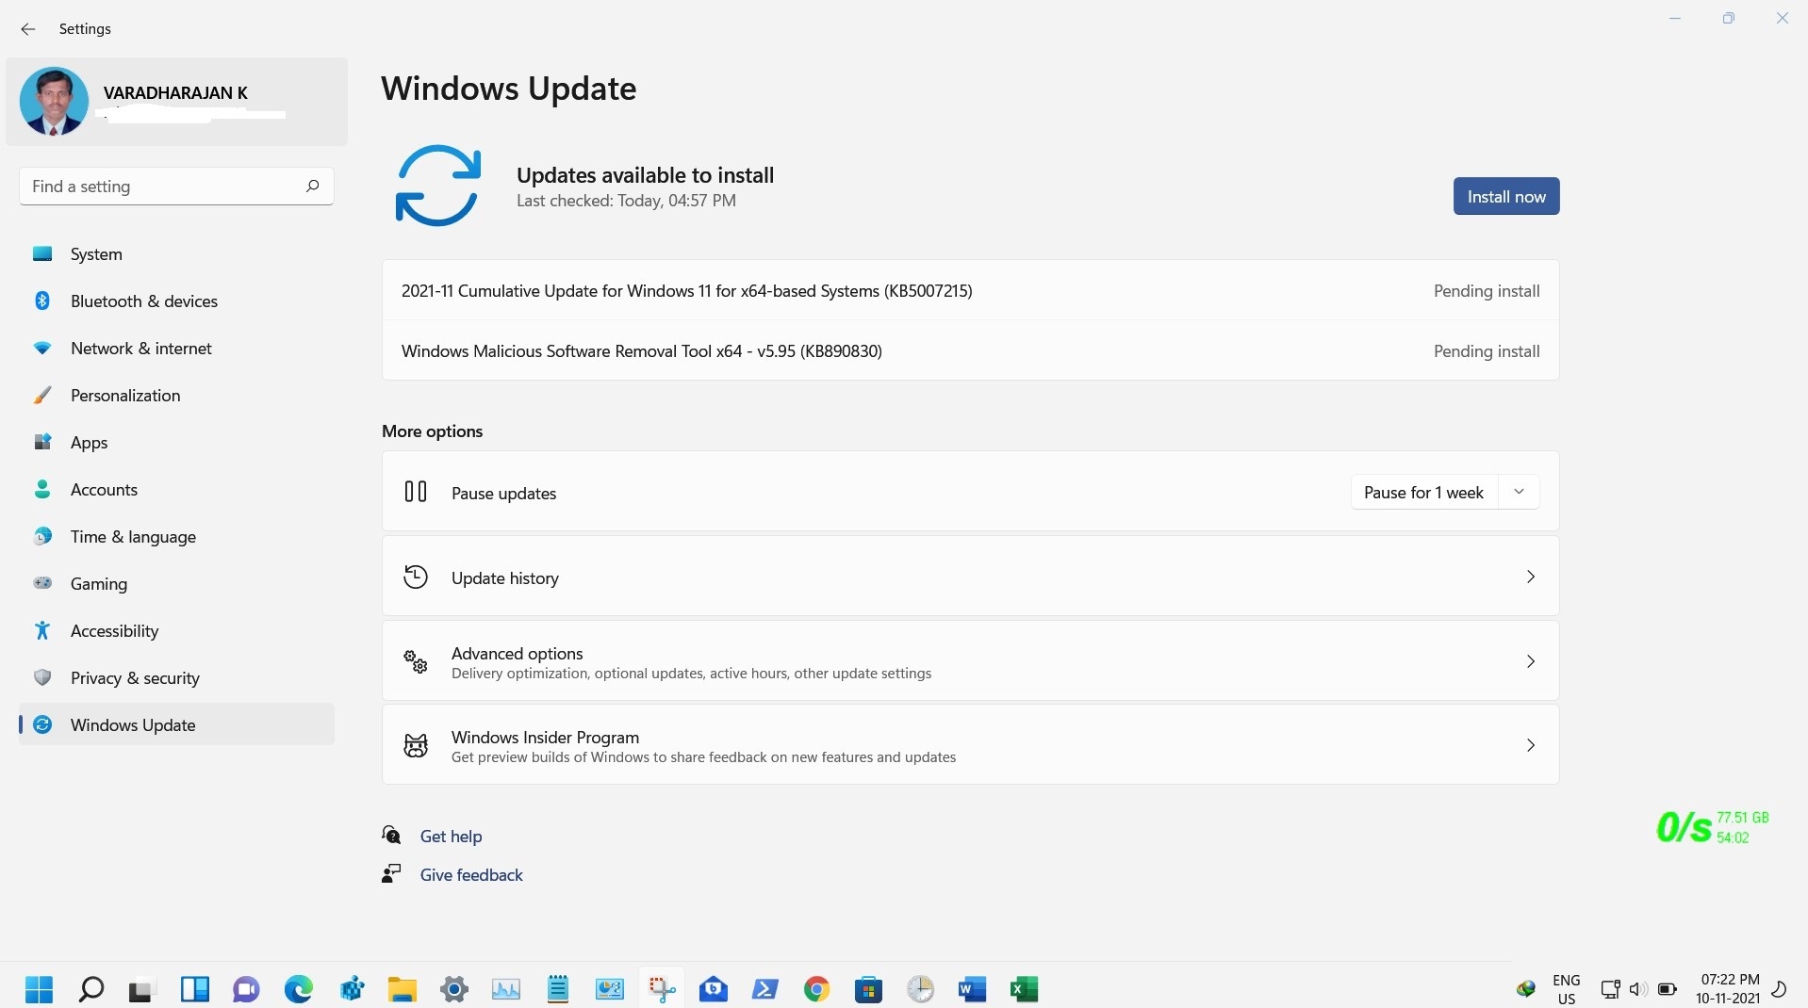
Task: Switch to Accounts settings
Action: click(x=104, y=489)
